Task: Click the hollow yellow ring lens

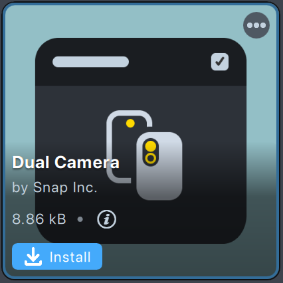Action: [x=151, y=158]
